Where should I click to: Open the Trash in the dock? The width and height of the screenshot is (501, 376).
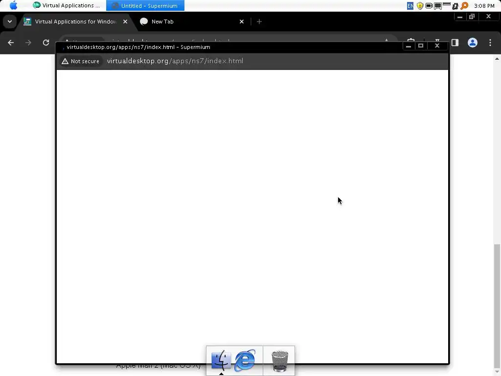pos(279,361)
